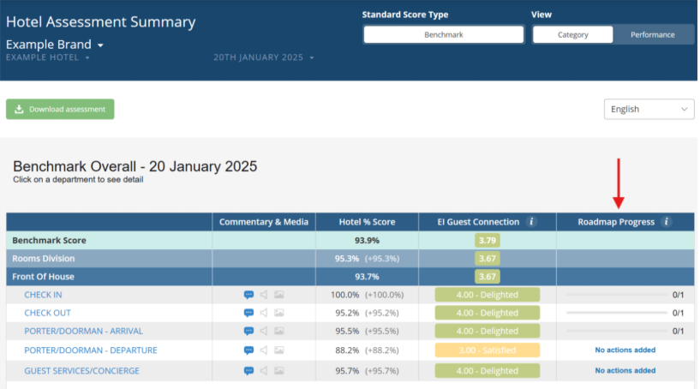Select the Benchmark standard score type
The image size is (700, 389).
click(x=443, y=35)
